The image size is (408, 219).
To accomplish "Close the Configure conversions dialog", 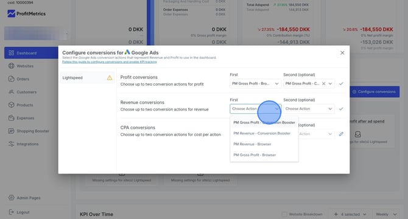I will (342, 53).
